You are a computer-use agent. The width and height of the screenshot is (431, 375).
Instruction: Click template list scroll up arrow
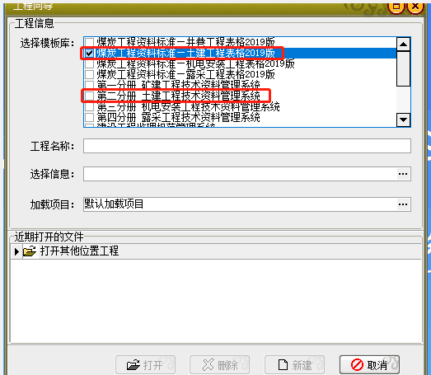[403, 44]
